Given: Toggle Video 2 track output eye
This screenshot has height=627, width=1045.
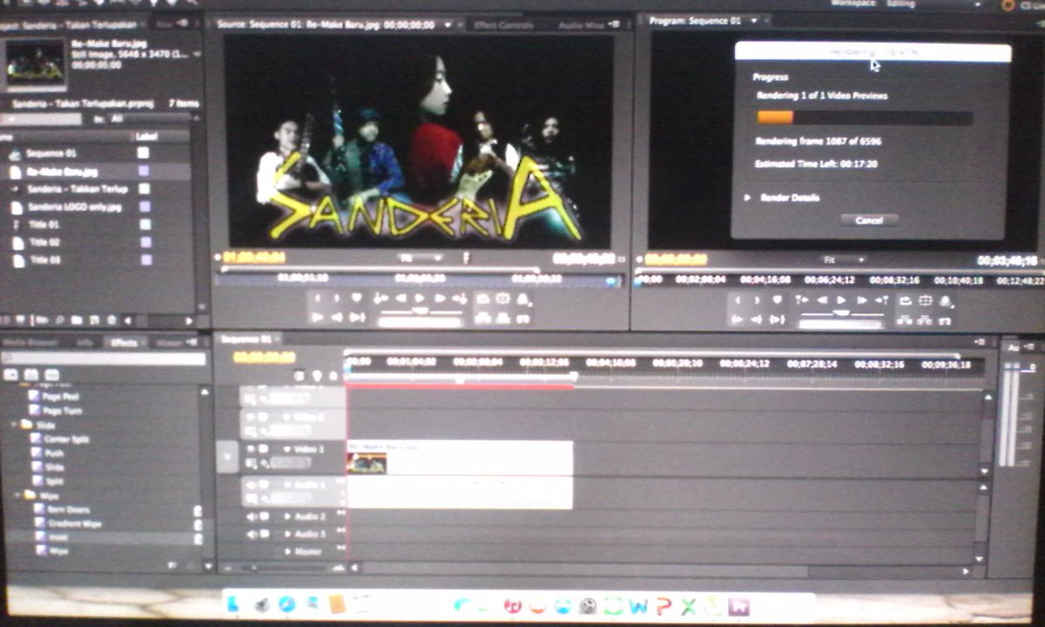Looking at the screenshot, I should (253, 416).
